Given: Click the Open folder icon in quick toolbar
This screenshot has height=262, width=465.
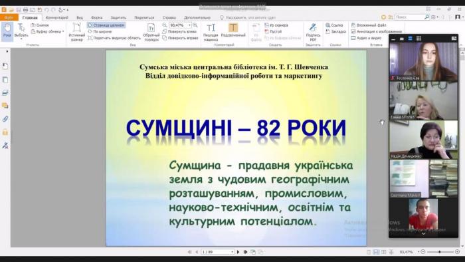Looking at the screenshot, I should click(11, 10).
